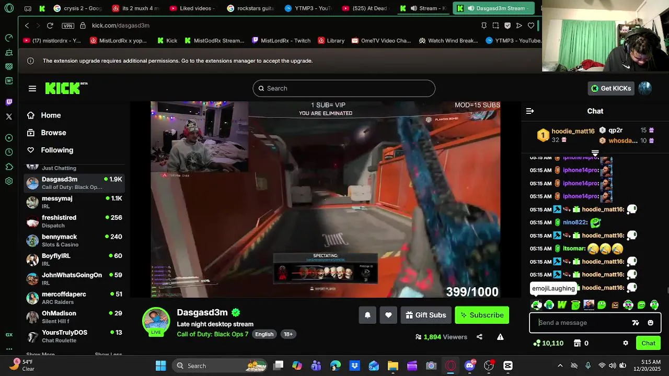Click hoodie_matt16 top gifter on leaderboard

point(567,135)
